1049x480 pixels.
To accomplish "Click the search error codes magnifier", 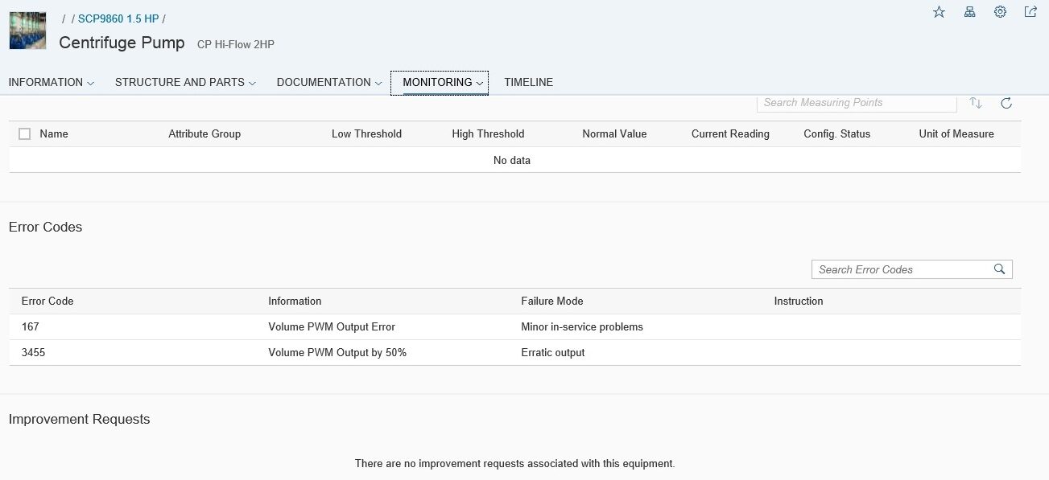I will click(x=999, y=269).
